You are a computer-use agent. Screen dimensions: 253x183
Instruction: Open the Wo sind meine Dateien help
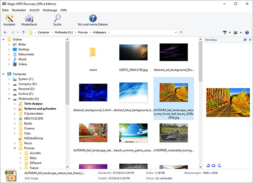click(x=93, y=18)
